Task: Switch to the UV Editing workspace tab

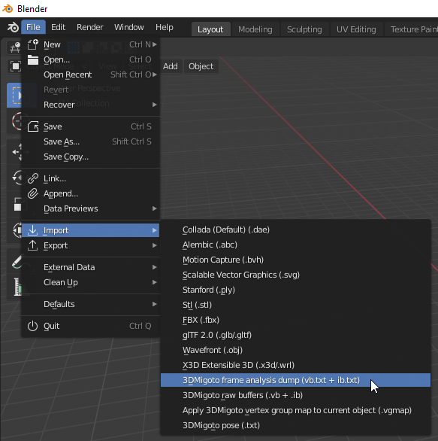Action: [x=356, y=29]
